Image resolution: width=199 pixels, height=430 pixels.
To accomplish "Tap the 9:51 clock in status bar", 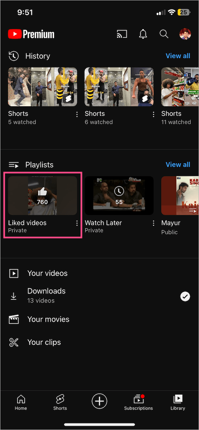I will point(25,12).
